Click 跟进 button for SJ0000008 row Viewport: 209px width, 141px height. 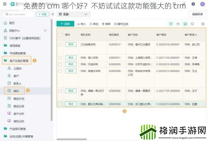tap(71, 71)
